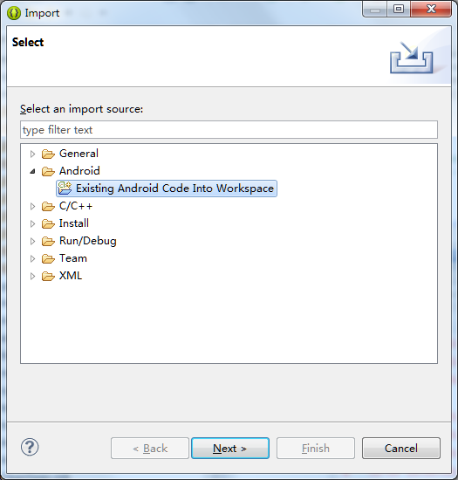The height and width of the screenshot is (480, 458).
Task: Click the Cancel button
Action: click(401, 449)
